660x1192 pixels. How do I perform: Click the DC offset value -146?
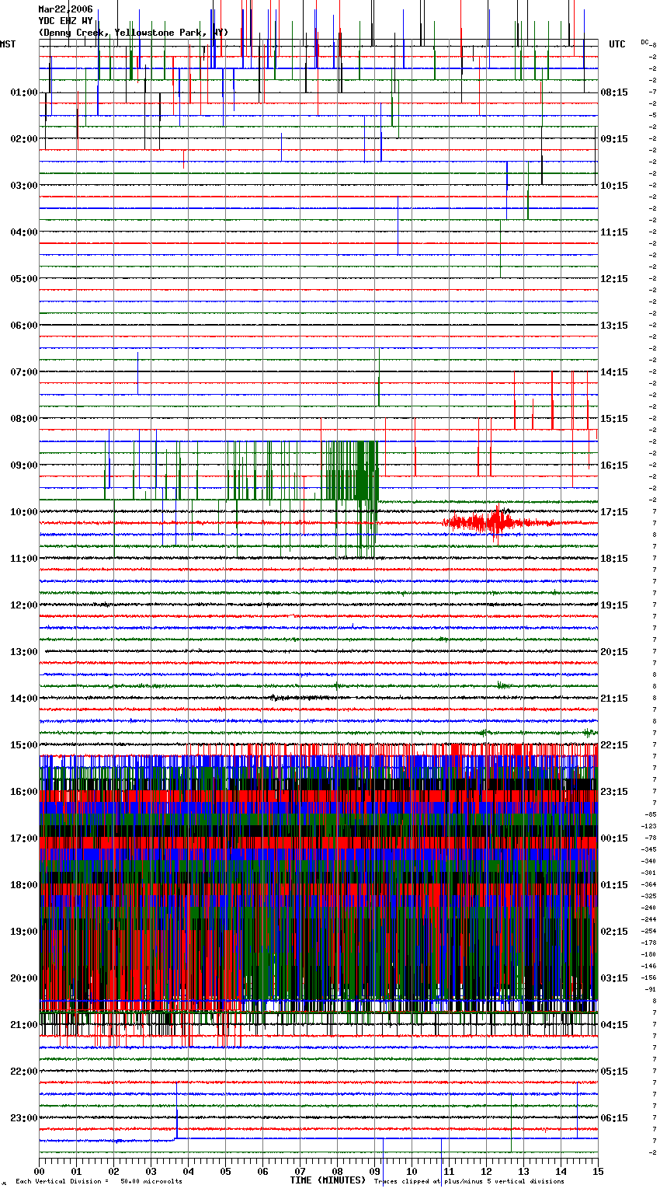coord(649,966)
